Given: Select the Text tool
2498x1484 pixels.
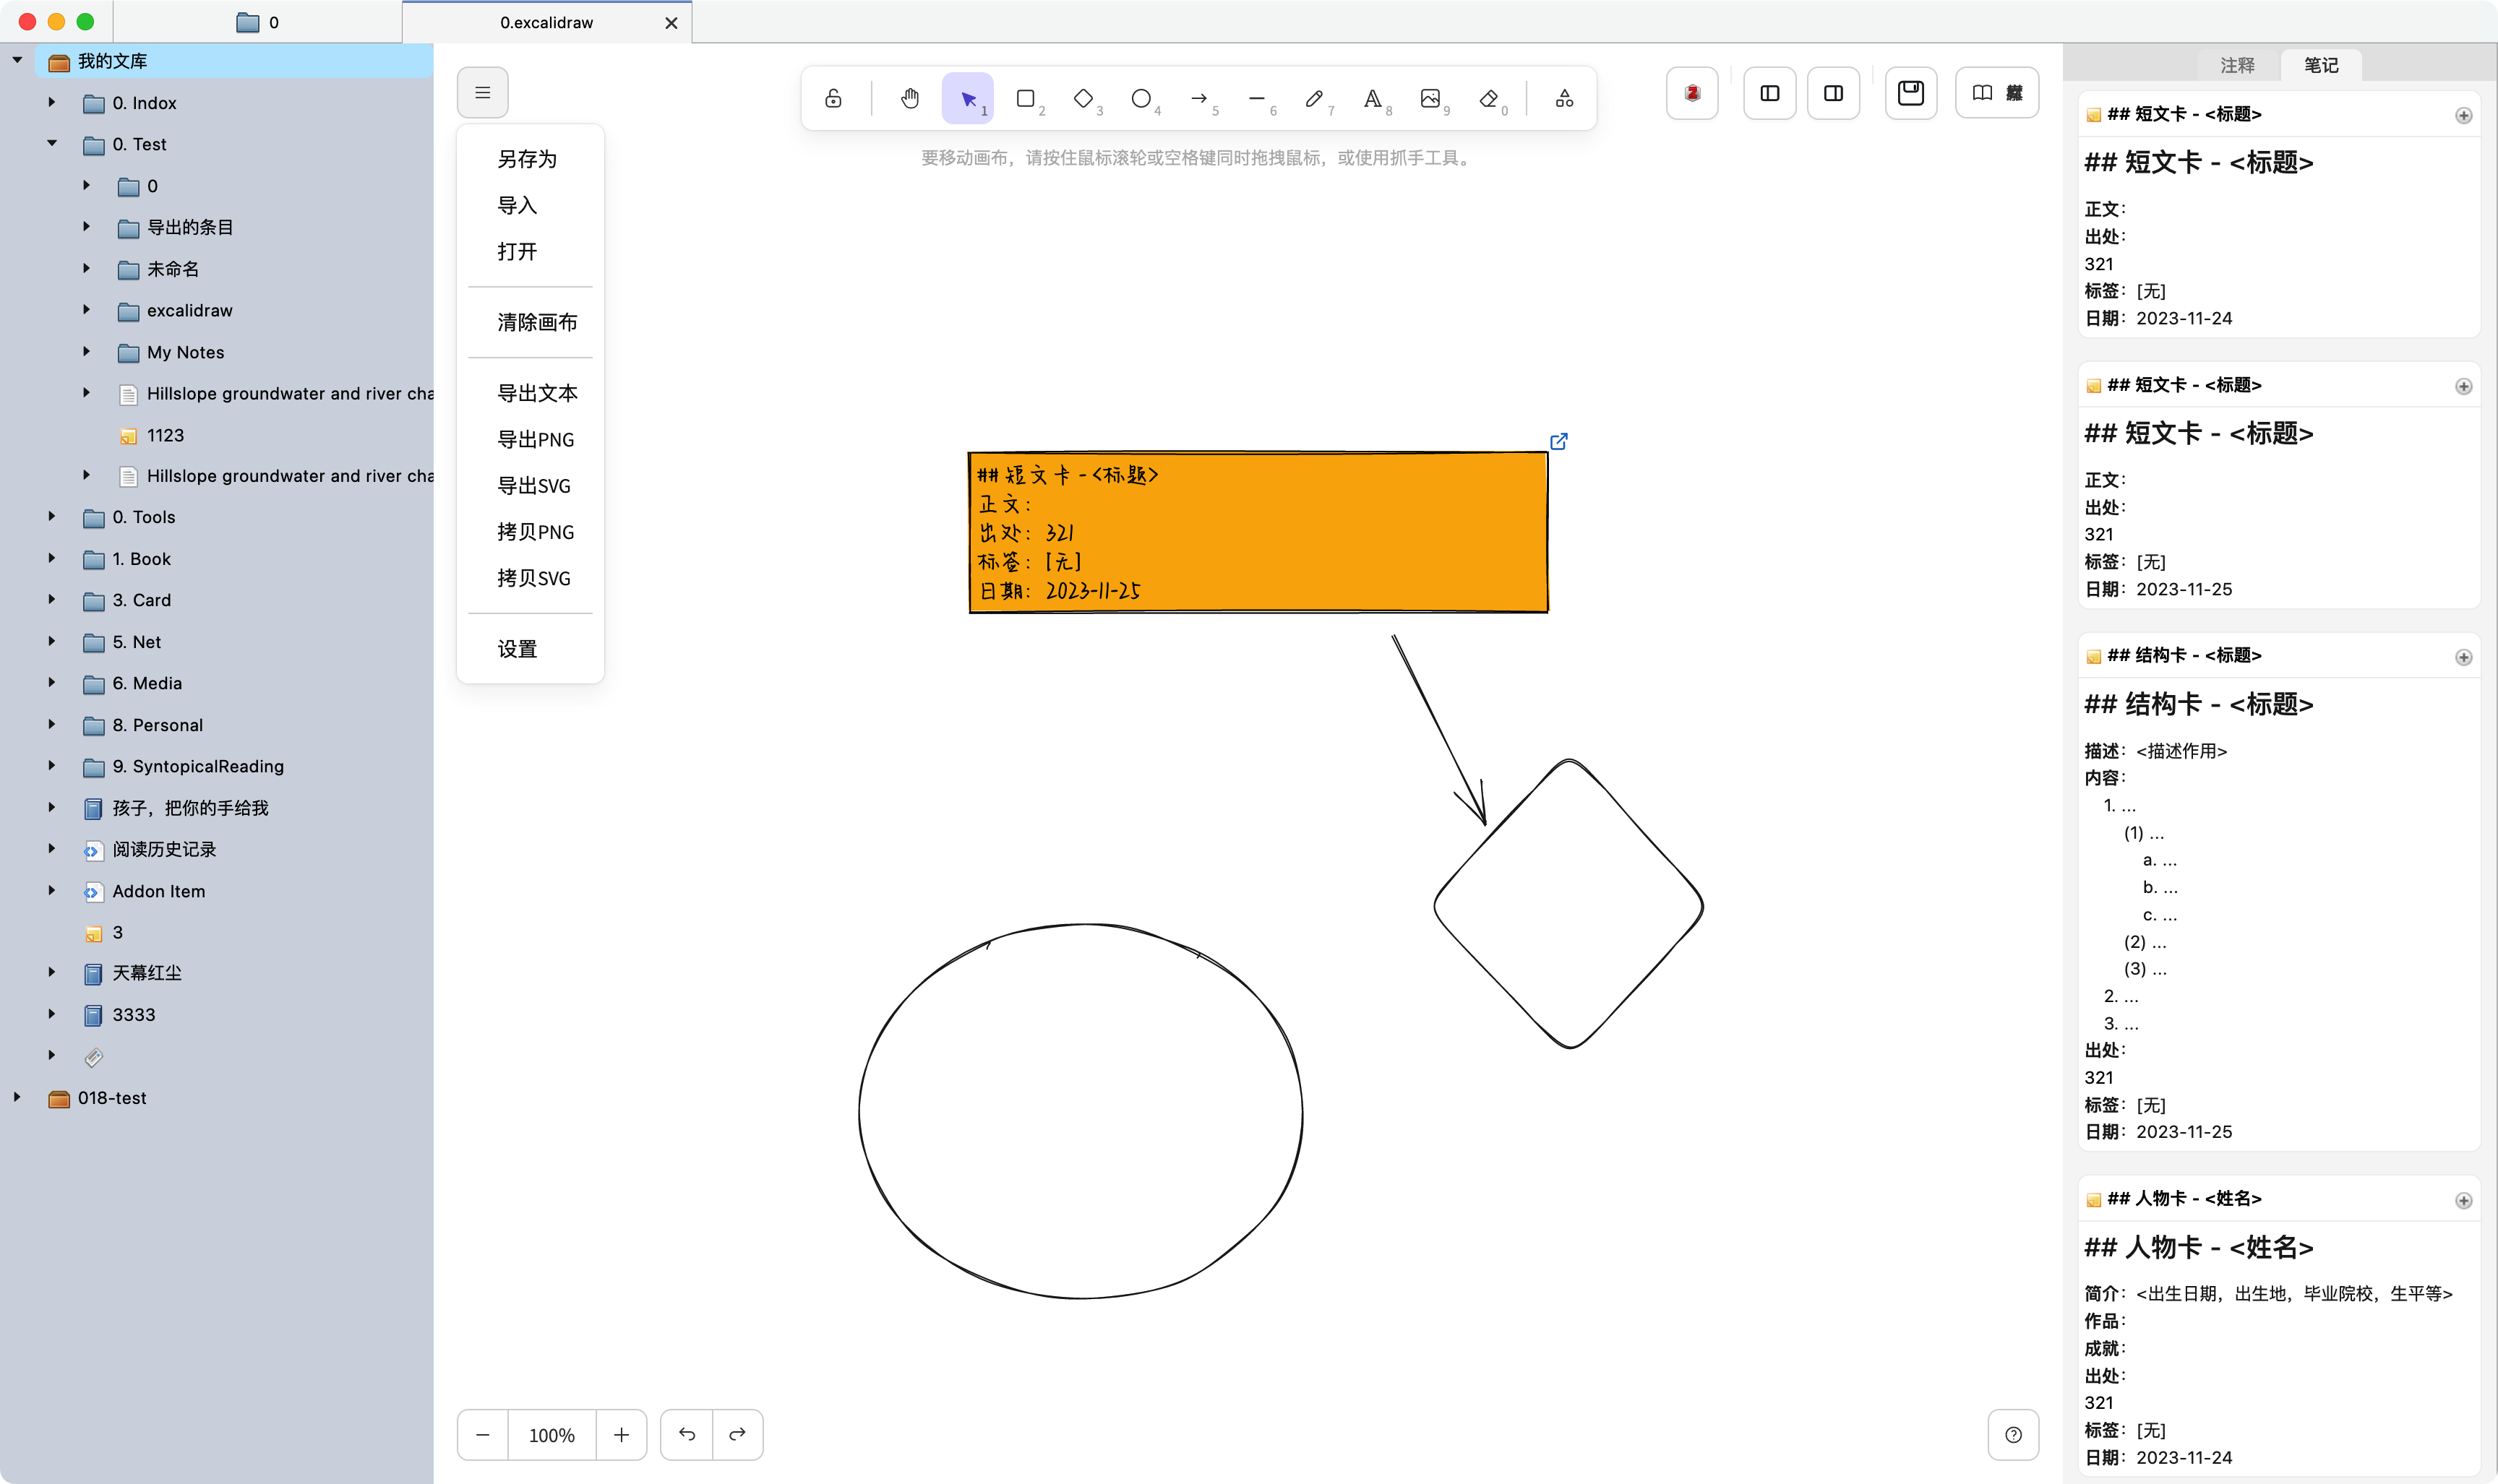Looking at the screenshot, I should (1372, 98).
